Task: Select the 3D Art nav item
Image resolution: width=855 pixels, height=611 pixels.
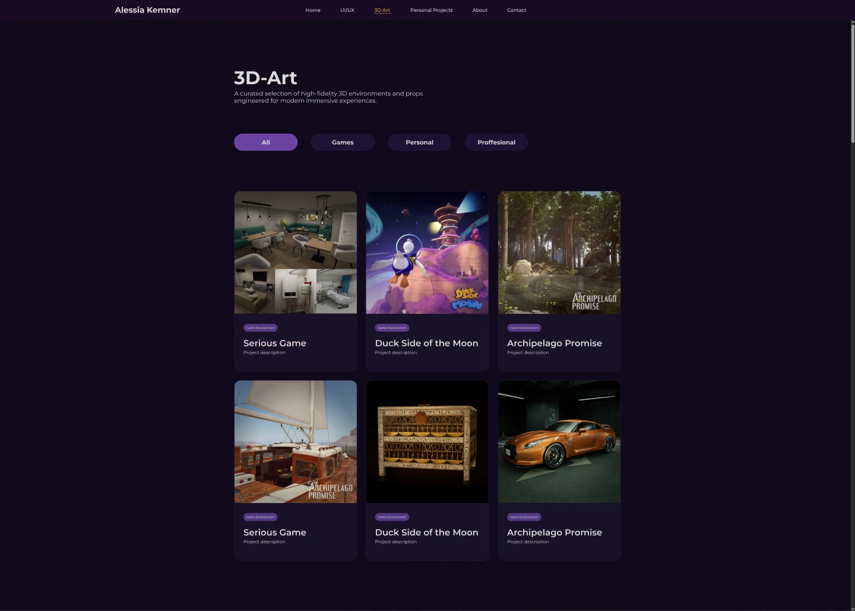Action: tap(382, 10)
